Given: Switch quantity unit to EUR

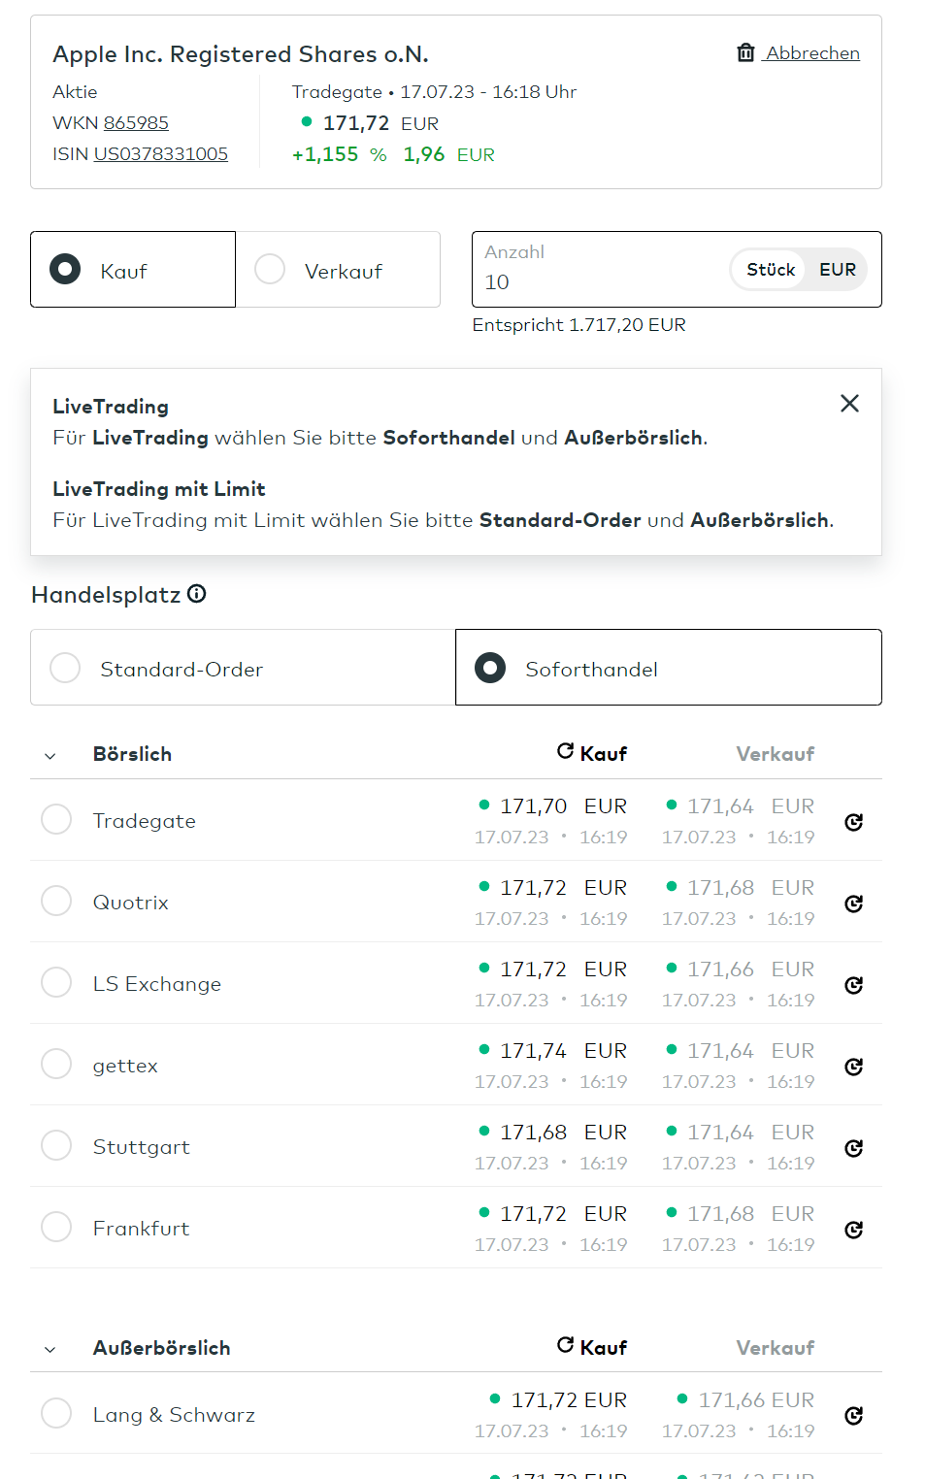Looking at the screenshot, I should point(838,270).
